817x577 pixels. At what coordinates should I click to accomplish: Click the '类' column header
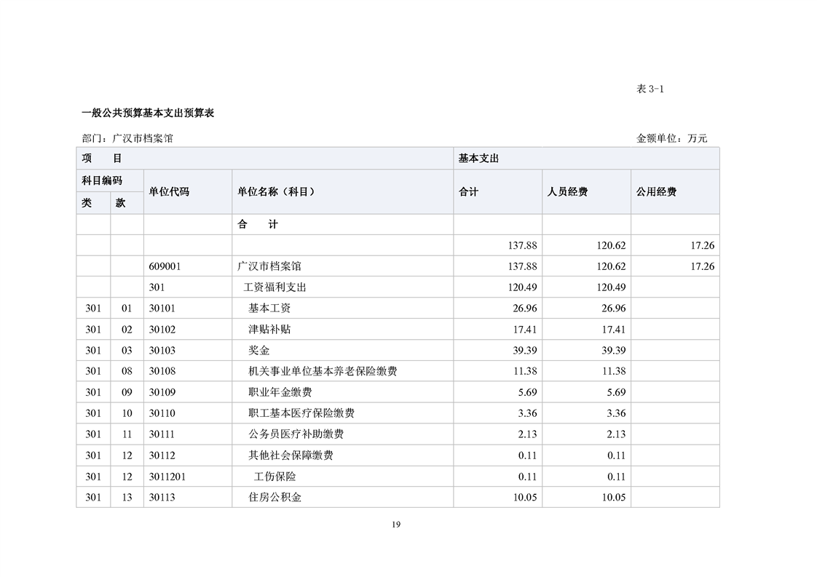[93, 203]
